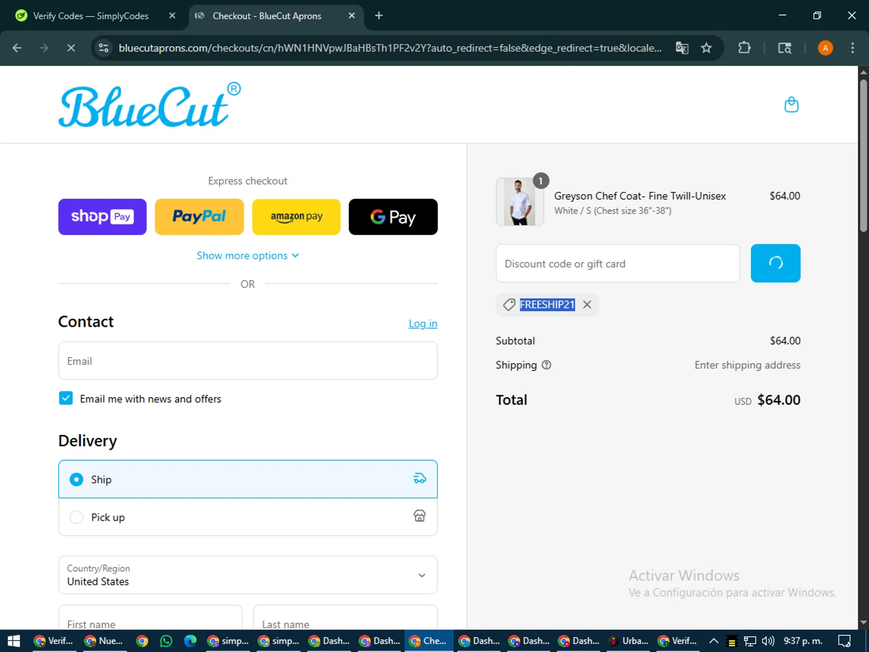869x652 pixels.
Task: Click the discount tag icon beside FREESHIP21
Action: pyautogui.click(x=509, y=305)
